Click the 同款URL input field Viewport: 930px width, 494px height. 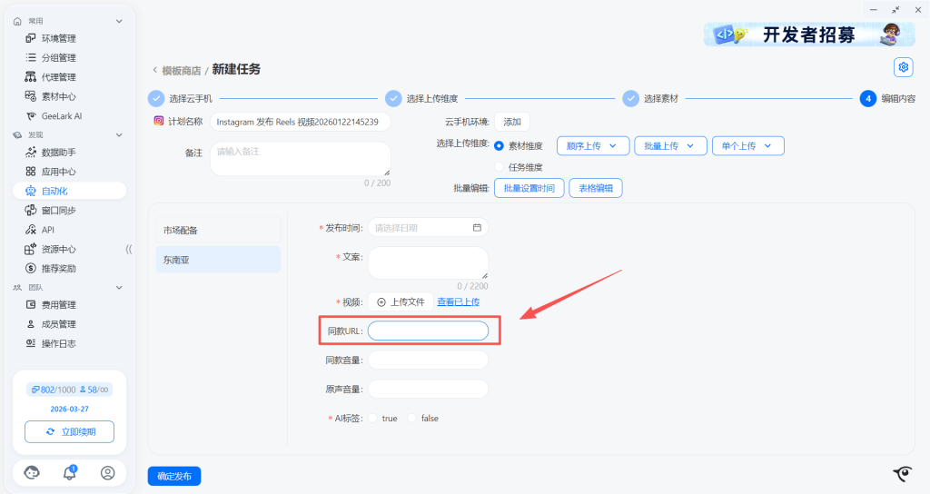click(x=428, y=331)
